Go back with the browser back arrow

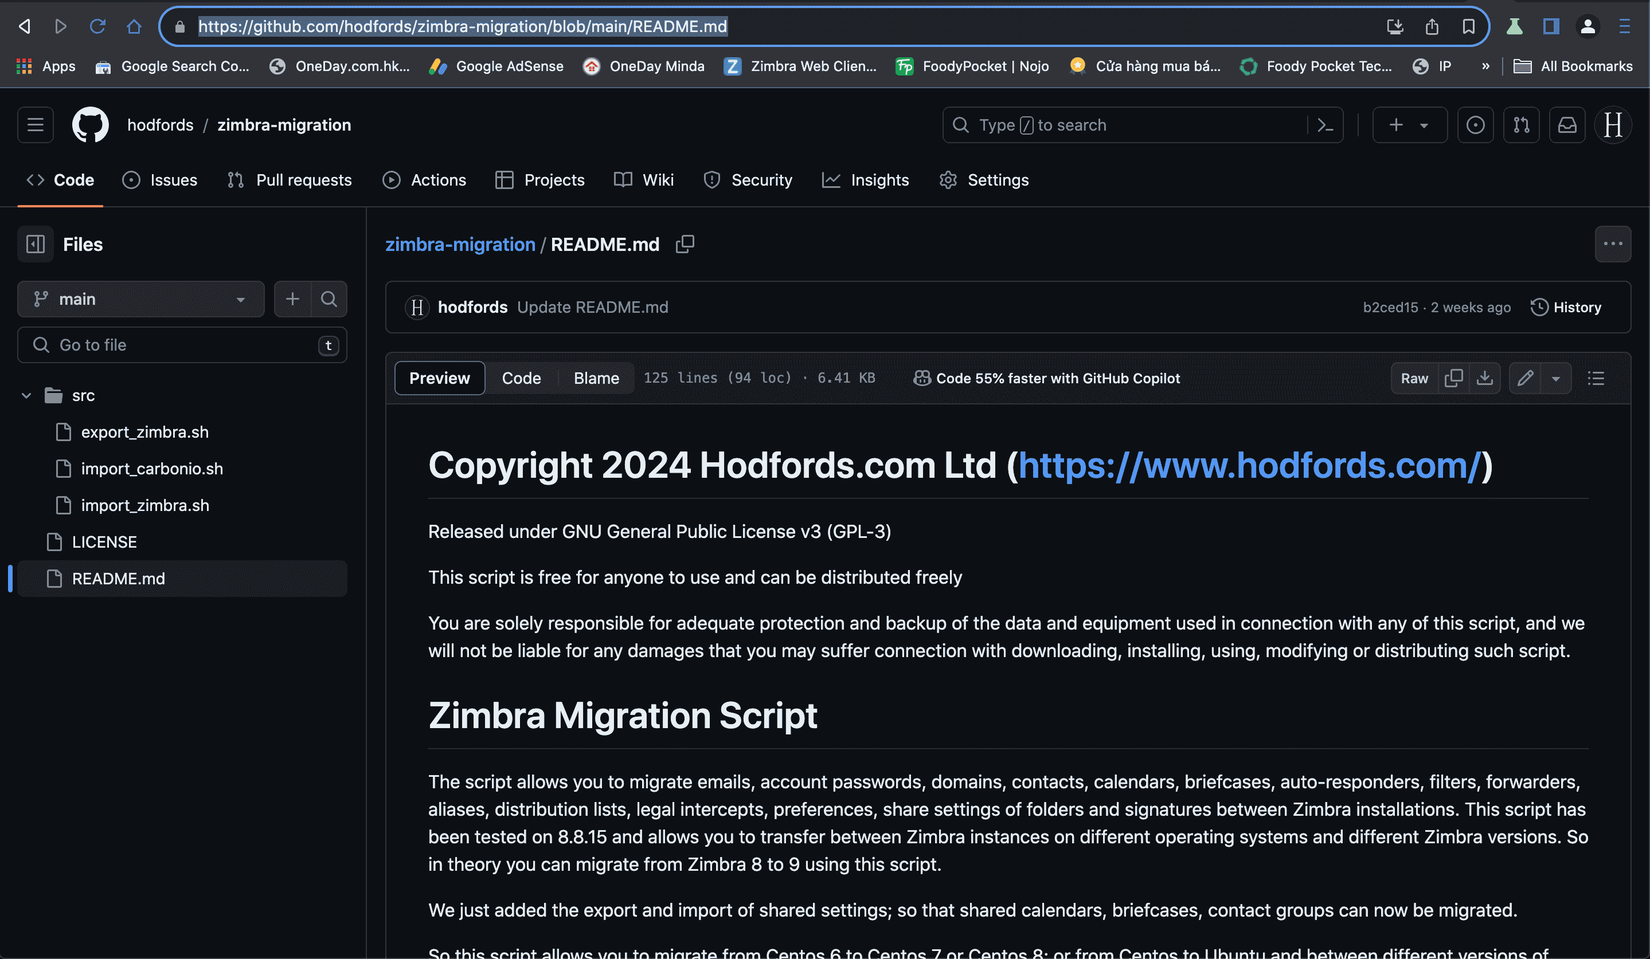coord(24,26)
